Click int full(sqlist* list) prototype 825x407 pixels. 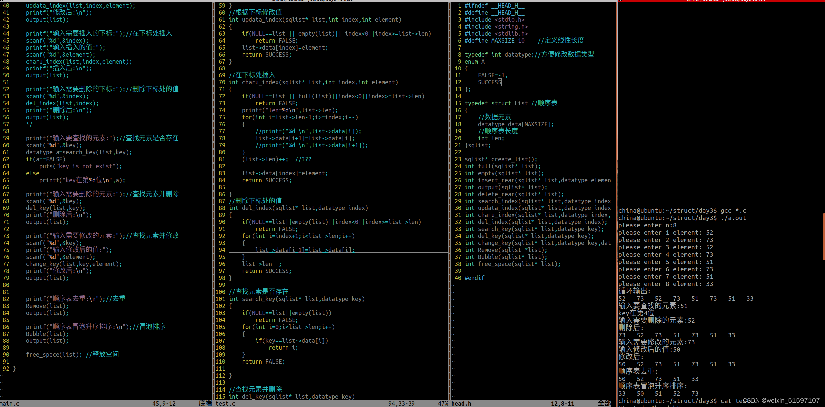[x=503, y=166]
